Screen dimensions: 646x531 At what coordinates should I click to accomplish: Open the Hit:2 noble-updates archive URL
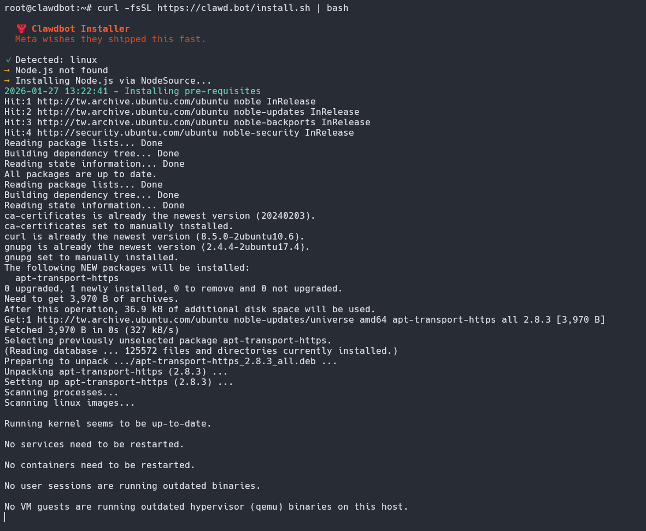132,112
